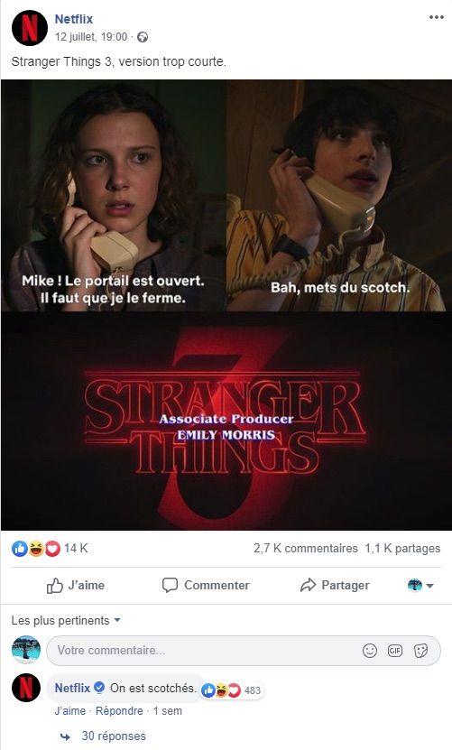Focus the Votre commentaire input field

pos(206,651)
